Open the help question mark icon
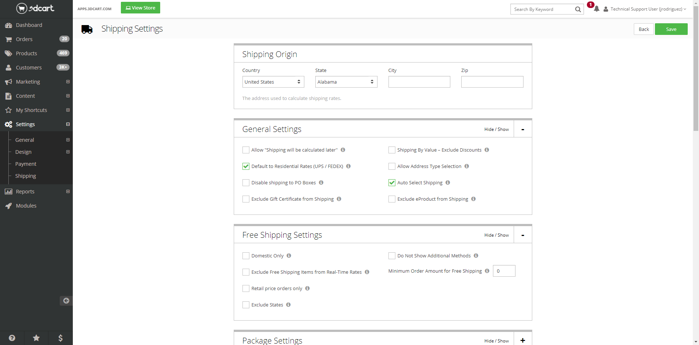 (x=12, y=338)
